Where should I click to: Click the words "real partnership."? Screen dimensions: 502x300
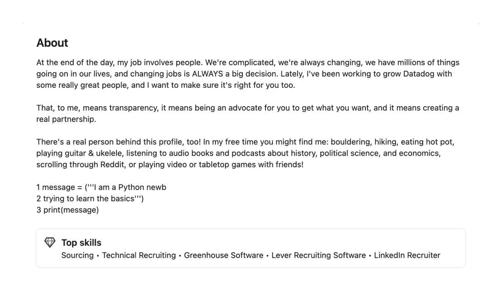coord(66,119)
